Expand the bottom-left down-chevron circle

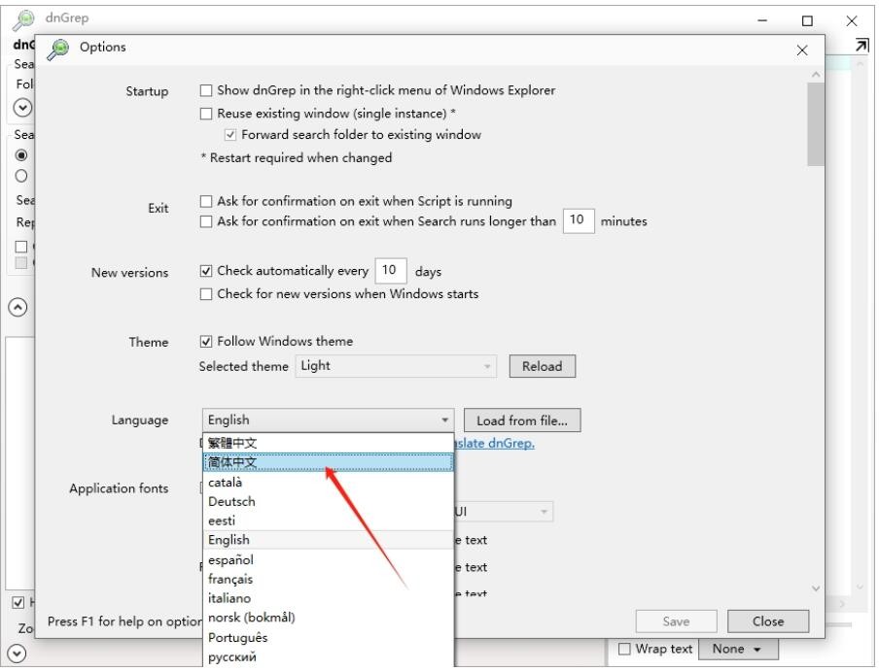[17, 654]
